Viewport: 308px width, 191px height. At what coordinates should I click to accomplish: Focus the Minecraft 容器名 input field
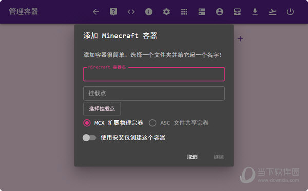(x=154, y=74)
